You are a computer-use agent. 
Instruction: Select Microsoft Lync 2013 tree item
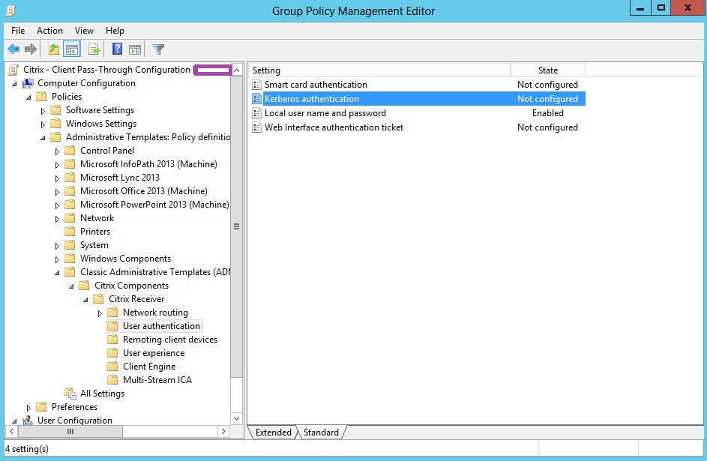[120, 178]
